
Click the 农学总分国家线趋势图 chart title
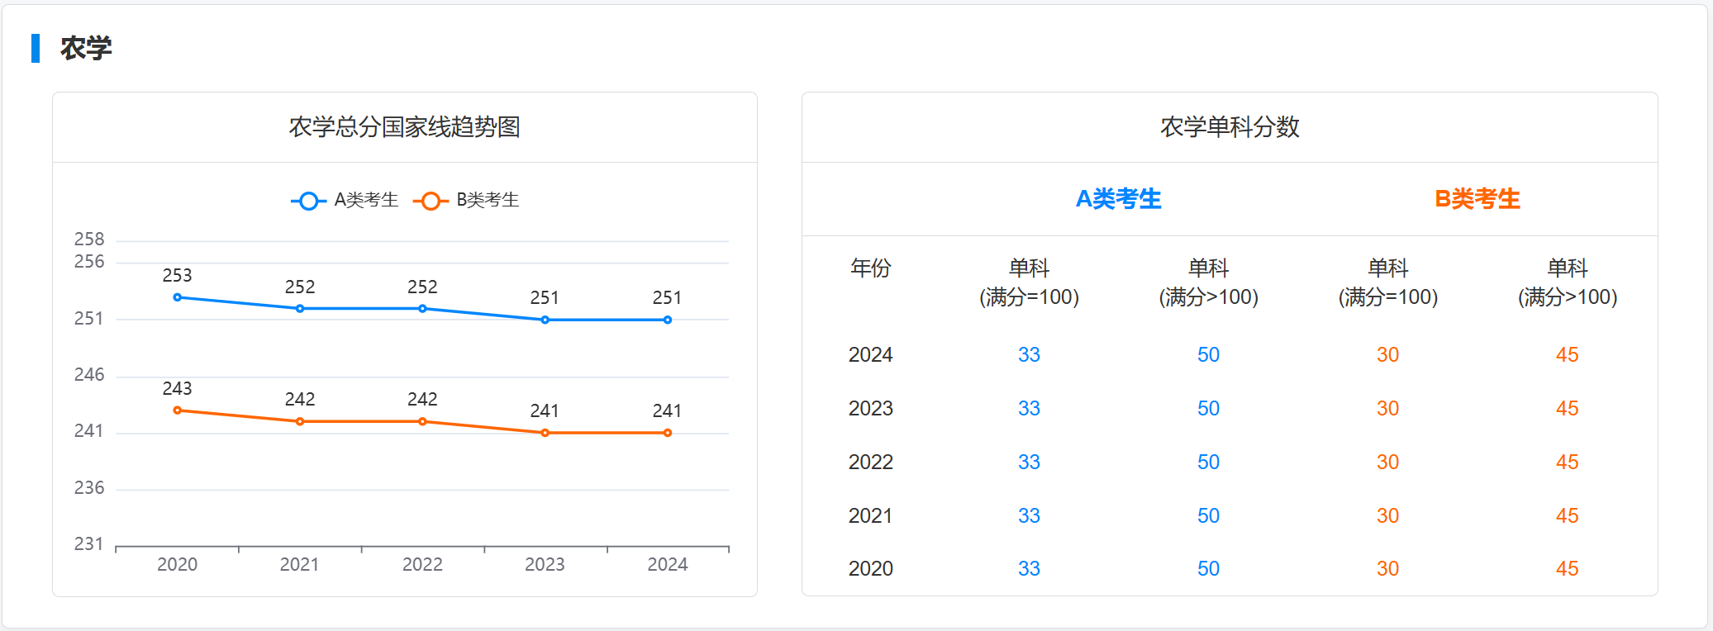[x=404, y=127]
